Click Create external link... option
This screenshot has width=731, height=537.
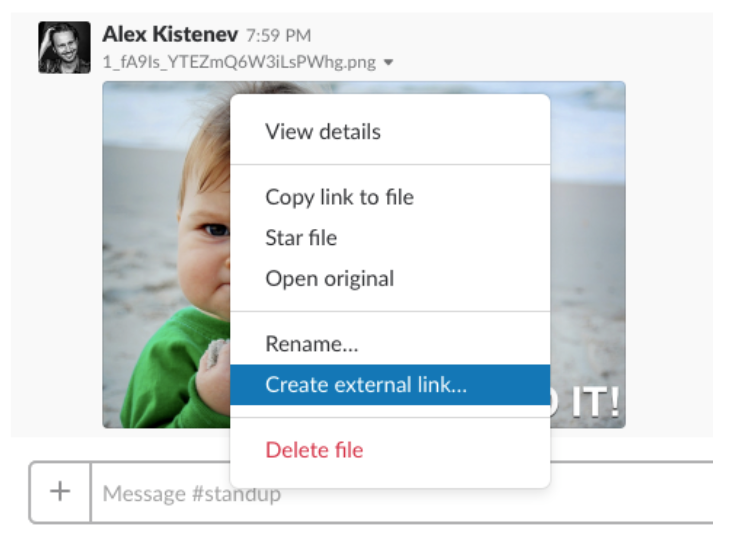pos(366,385)
